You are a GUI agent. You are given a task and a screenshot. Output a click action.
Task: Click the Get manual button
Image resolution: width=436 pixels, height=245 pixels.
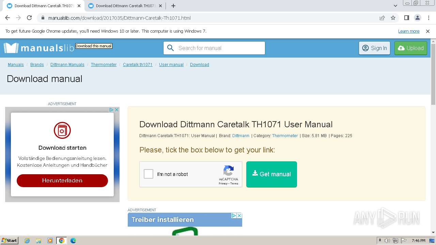[x=271, y=174]
